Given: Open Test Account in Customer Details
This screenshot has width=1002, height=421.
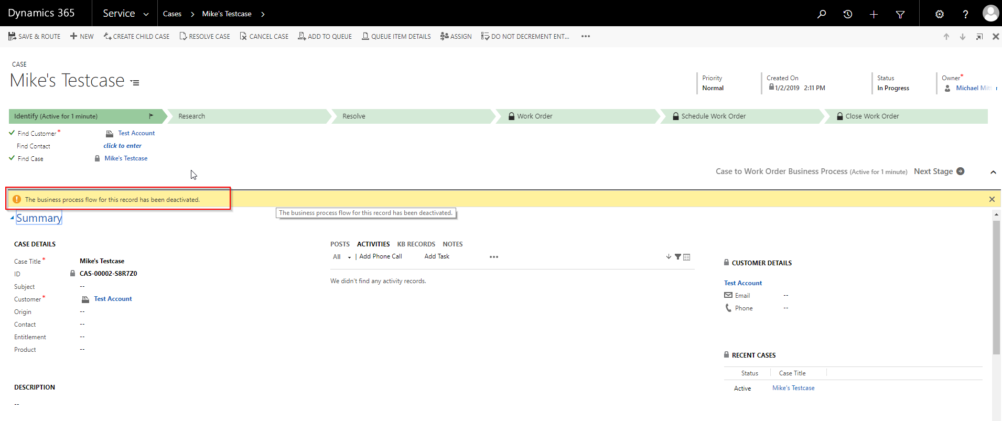Looking at the screenshot, I should (x=743, y=283).
